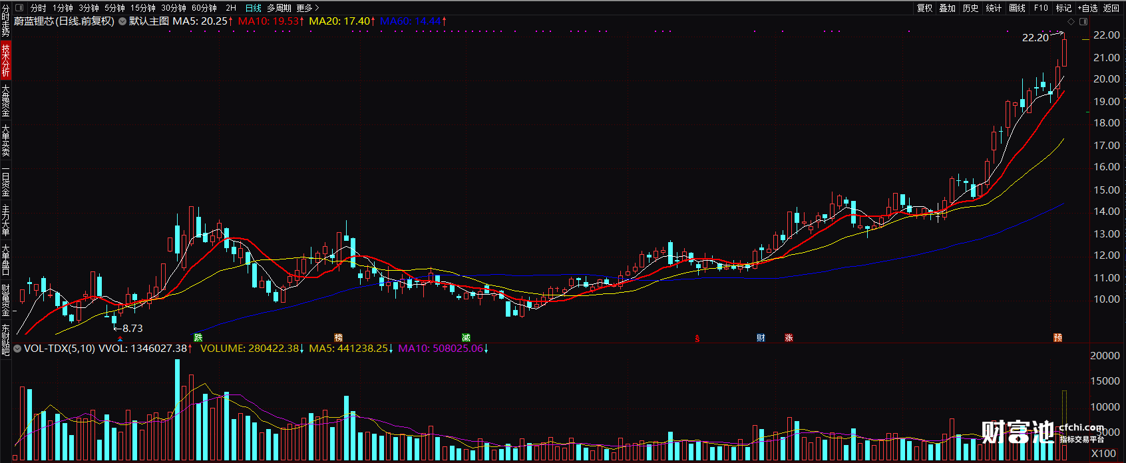
Task: Switch to 3分钟 period
Action: click(89, 8)
